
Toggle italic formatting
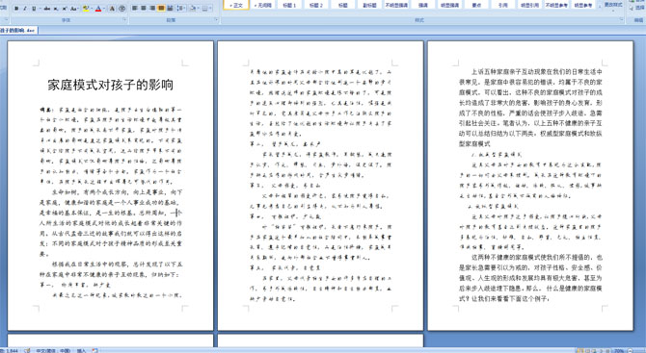tap(25, 9)
